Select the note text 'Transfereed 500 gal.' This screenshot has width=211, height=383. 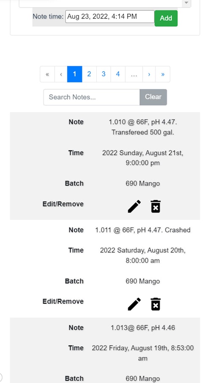point(143,133)
